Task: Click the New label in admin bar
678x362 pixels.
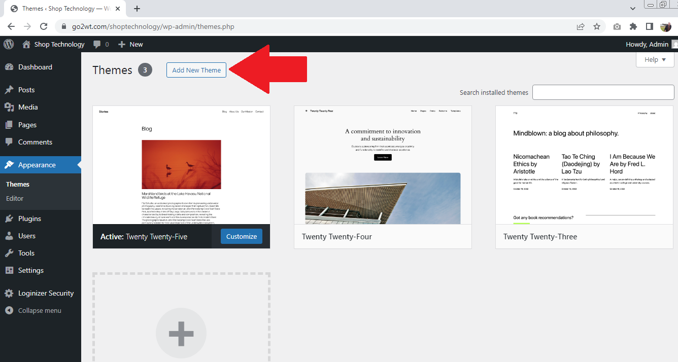Action: coord(137,44)
